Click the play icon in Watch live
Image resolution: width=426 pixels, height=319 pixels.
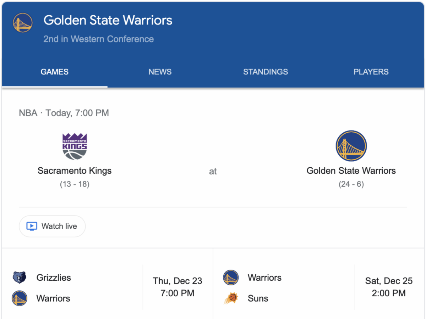(32, 226)
